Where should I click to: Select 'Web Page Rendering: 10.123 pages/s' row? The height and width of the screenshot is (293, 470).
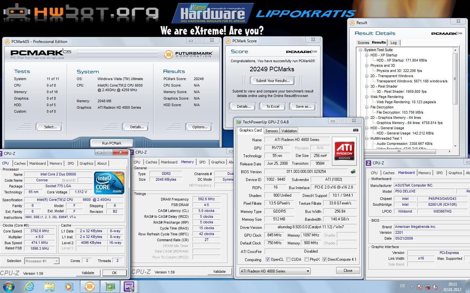(x=406, y=102)
